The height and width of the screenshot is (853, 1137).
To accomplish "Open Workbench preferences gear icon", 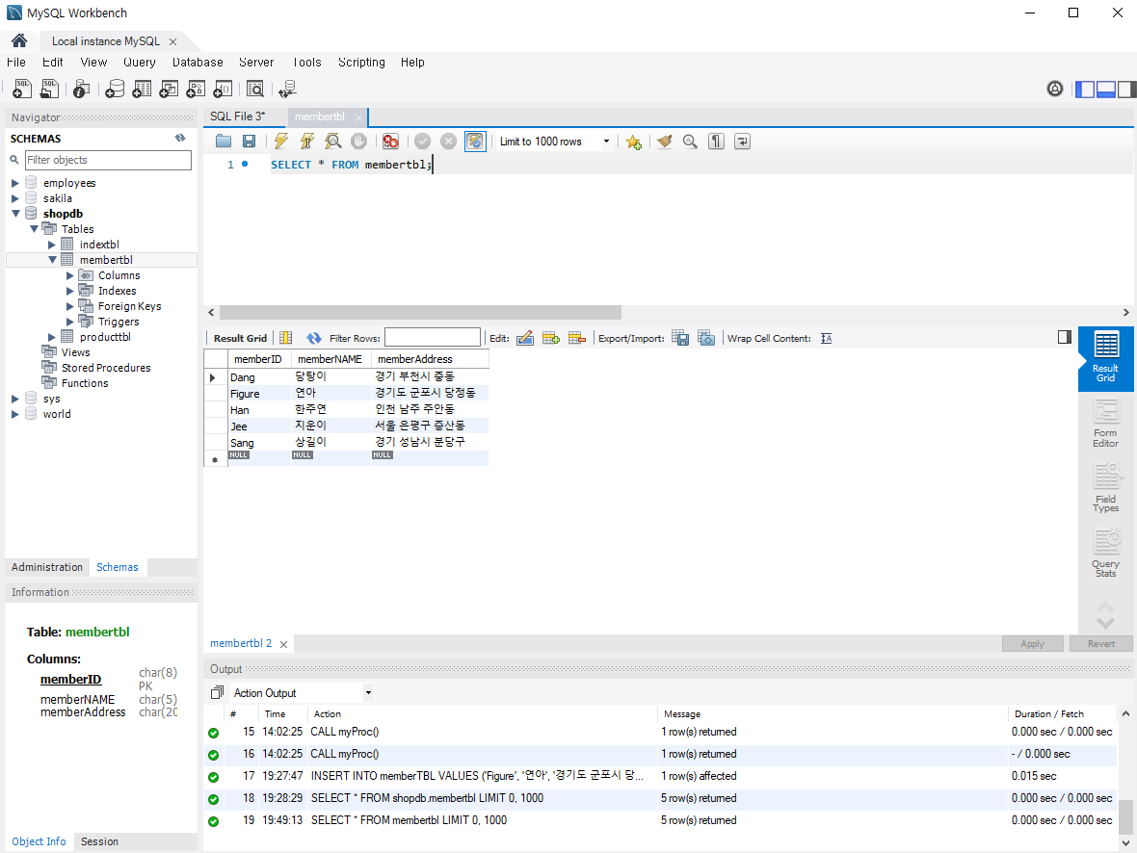I will point(1055,89).
